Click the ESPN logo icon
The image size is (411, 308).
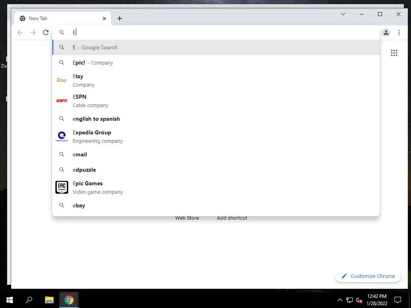pos(61,101)
